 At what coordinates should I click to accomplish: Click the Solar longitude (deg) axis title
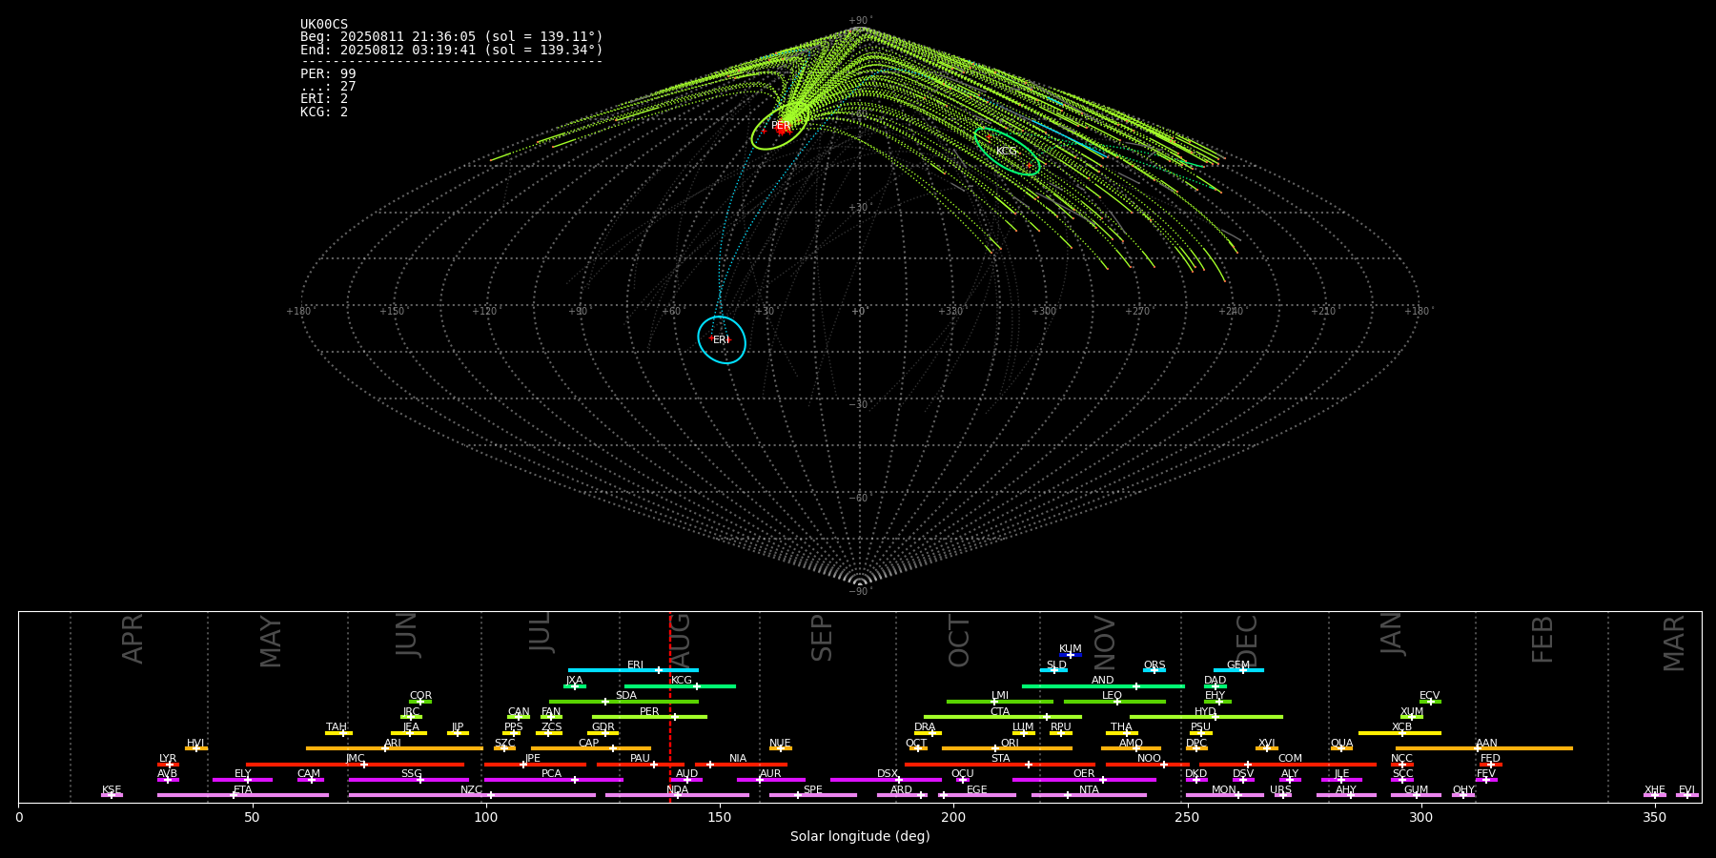pos(860,836)
